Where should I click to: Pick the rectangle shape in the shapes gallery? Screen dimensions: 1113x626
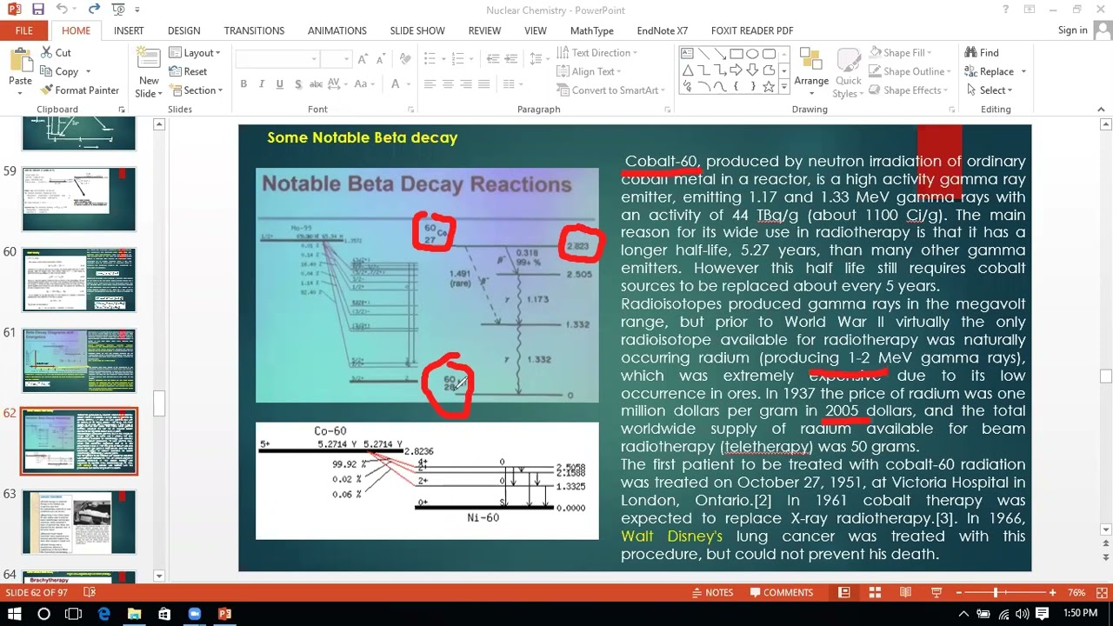click(736, 54)
